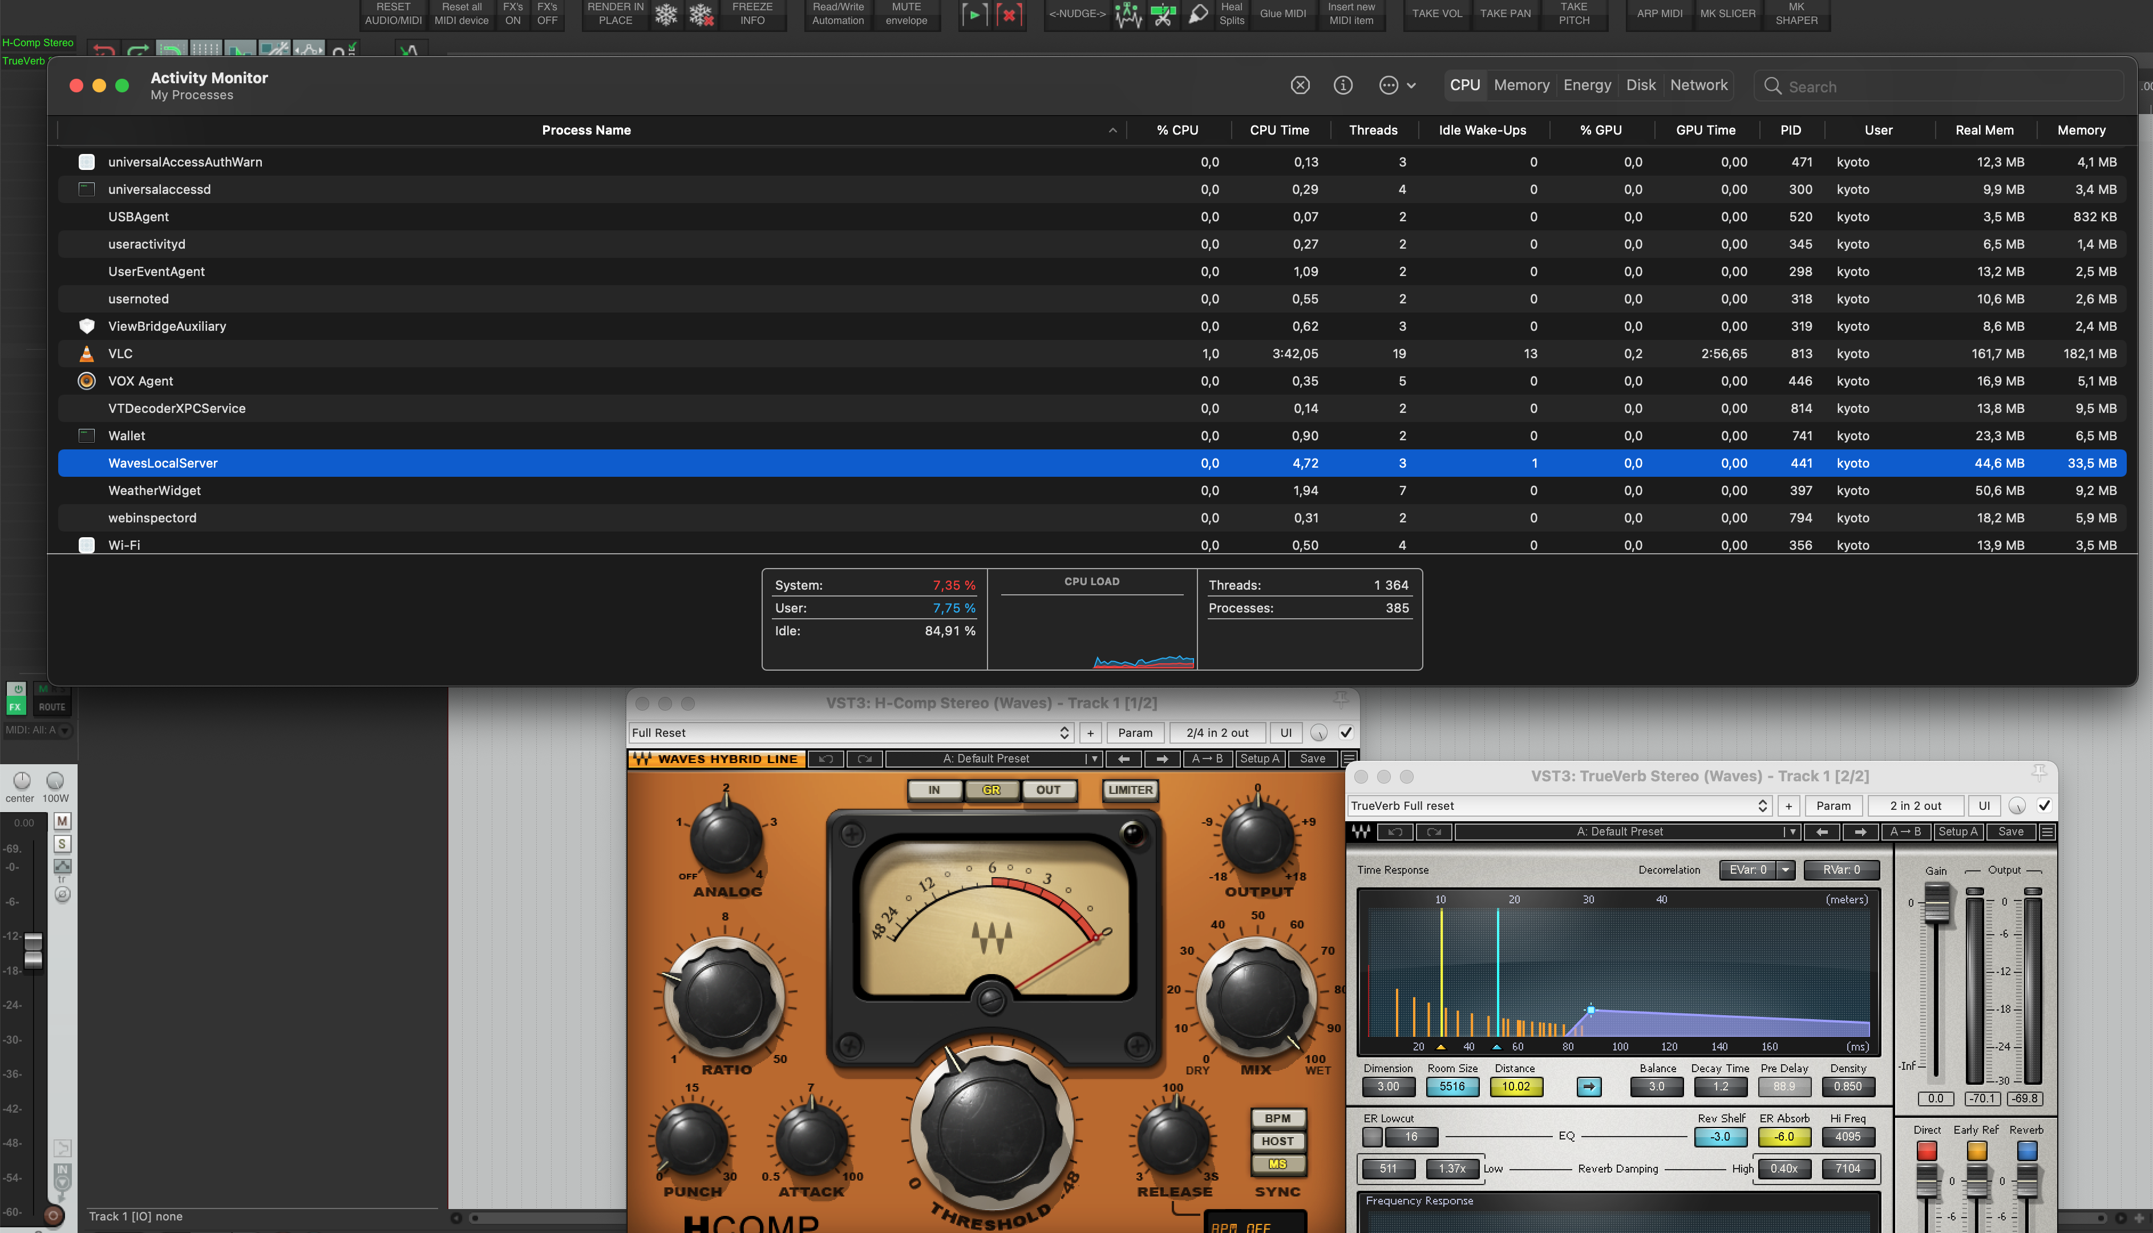Open the TrueVerb Full reset preset dropdown
Screen dimensions: 2153x1233
[x=1559, y=806]
